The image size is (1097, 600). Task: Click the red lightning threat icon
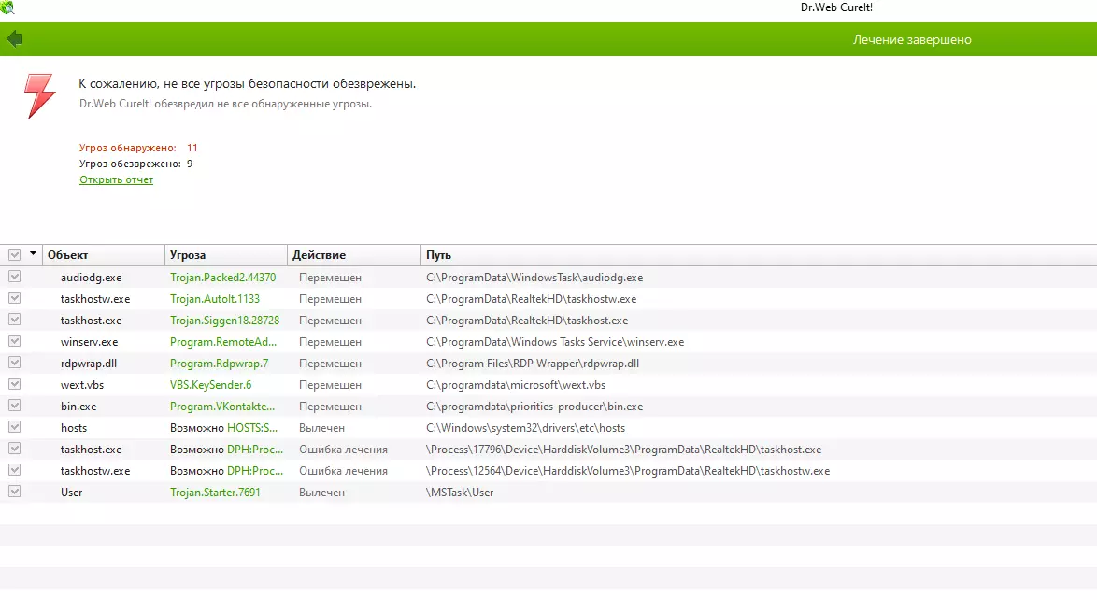point(39,96)
